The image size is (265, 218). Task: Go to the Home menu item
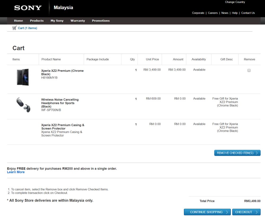coord(19,21)
